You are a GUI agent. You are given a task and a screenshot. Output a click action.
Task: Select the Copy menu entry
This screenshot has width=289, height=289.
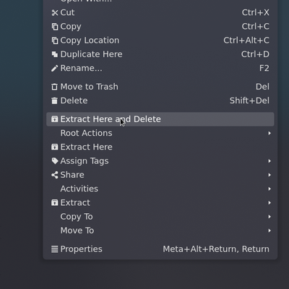pyautogui.click(x=160, y=27)
